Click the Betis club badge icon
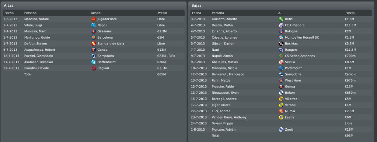 coord(281,19)
